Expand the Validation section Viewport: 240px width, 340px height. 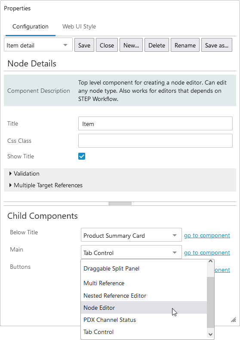coord(24,173)
